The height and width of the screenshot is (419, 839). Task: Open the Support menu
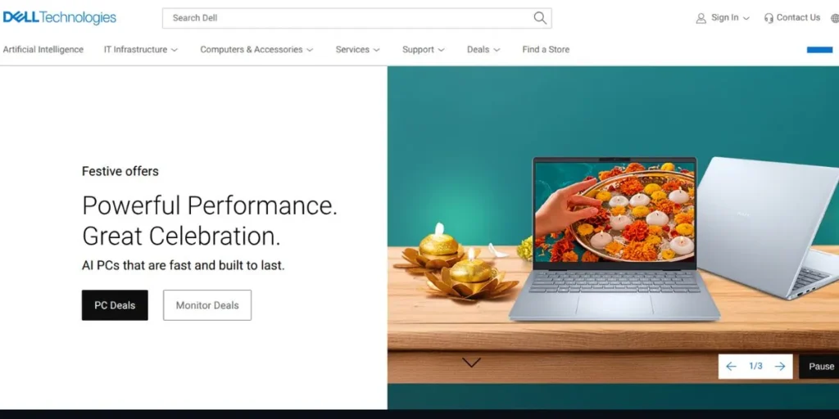[x=424, y=49]
